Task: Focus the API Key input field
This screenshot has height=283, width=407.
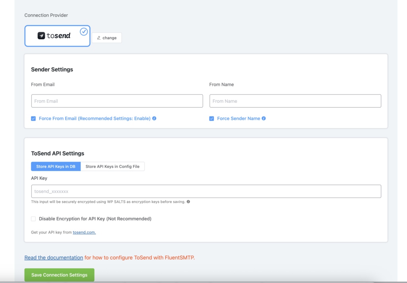Action: click(206, 191)
